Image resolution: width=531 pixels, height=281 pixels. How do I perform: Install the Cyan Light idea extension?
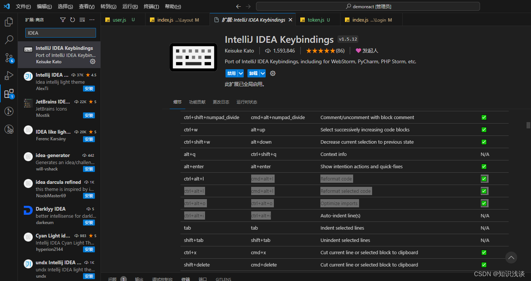tap(89, 249)
